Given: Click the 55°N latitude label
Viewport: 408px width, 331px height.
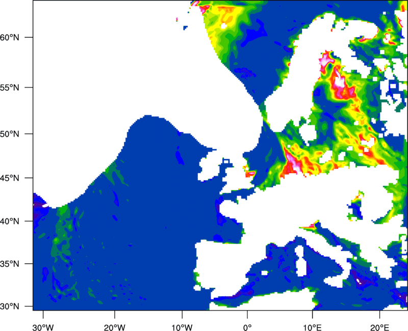Looking at the screenshot, I should (10, 88).
